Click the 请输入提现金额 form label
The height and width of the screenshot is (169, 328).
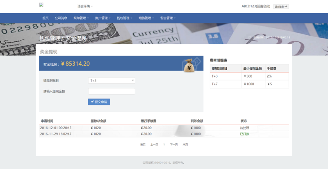coord(54,91)
